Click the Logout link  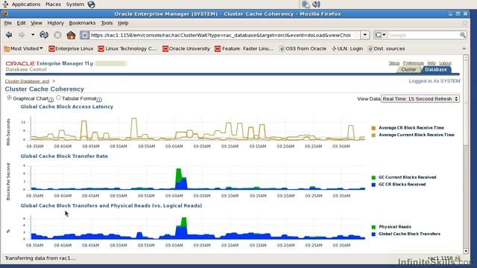point(445,63)
